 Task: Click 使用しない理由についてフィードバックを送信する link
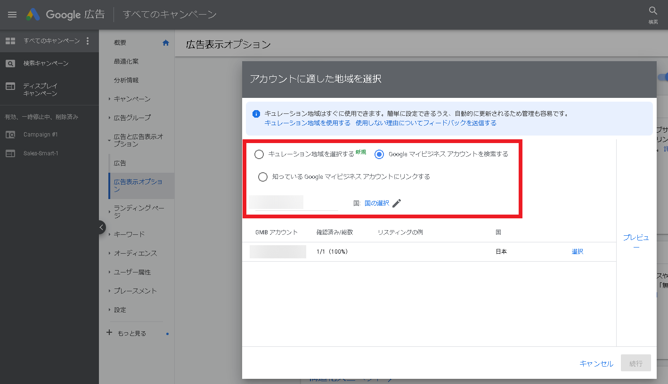pyautogui.click(x=426, y=123)
